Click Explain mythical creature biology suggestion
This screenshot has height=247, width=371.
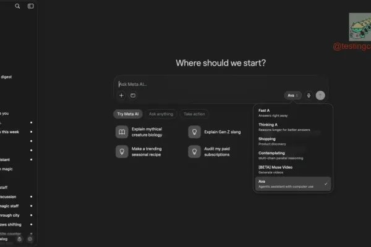pyautogui.click(x=140, y=132)
